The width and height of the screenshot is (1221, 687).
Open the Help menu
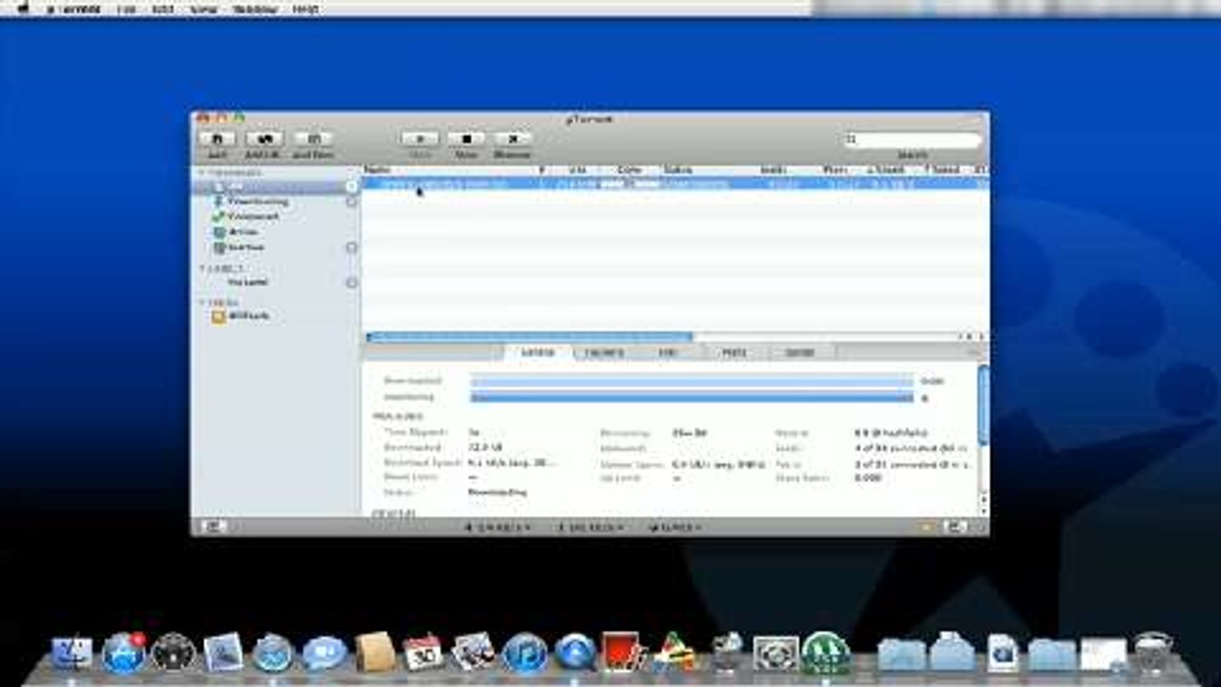307,8
